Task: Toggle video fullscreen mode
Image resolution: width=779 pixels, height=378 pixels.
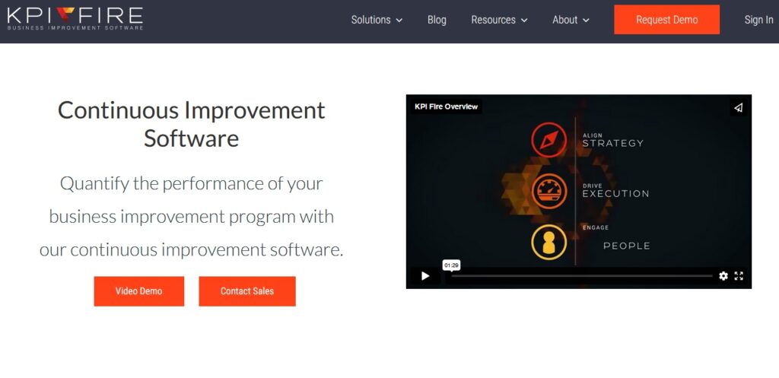Action: point(739,276)
